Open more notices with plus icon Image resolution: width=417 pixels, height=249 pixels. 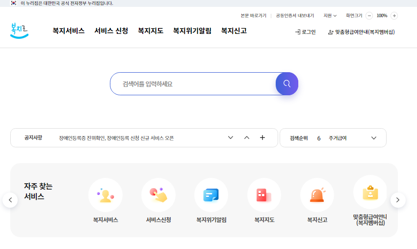(262, 138)
